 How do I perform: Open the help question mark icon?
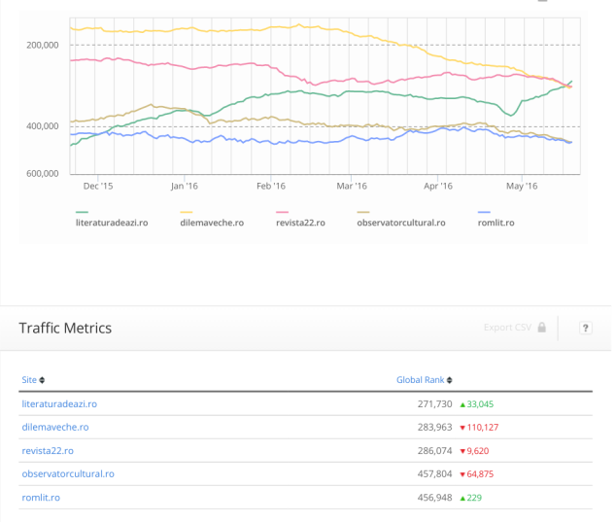click(585, 328)
